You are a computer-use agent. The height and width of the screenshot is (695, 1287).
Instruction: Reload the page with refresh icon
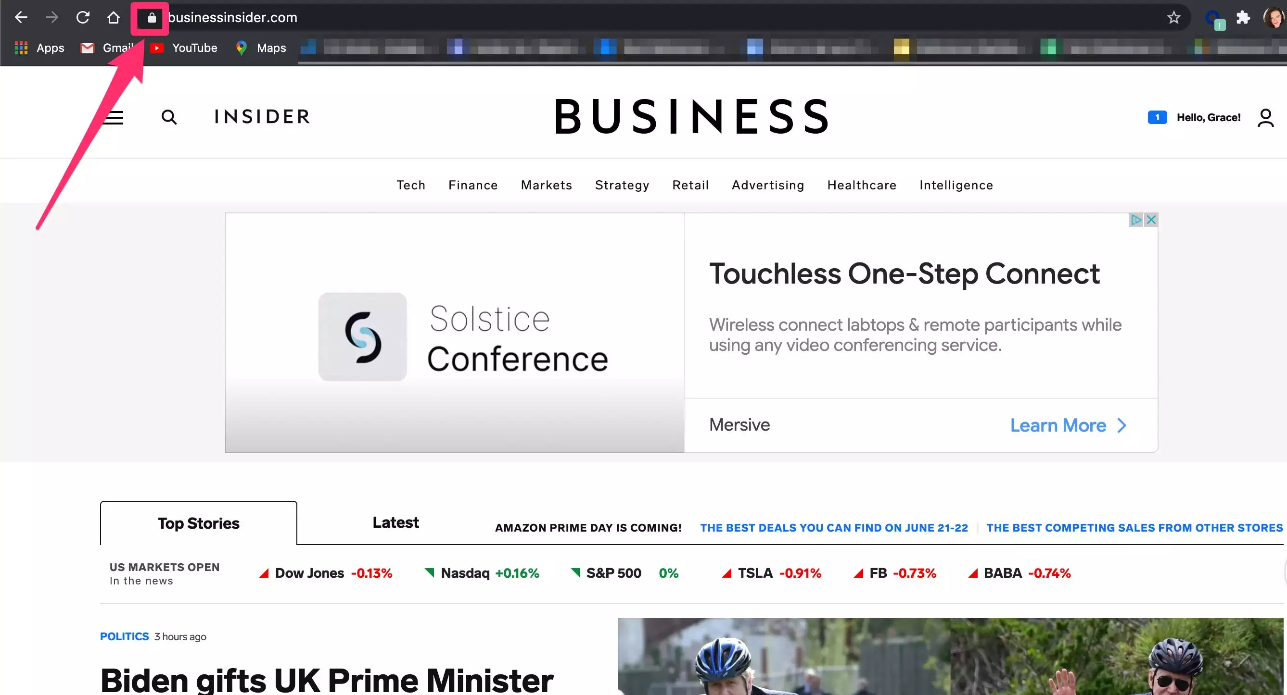point(83,17)
